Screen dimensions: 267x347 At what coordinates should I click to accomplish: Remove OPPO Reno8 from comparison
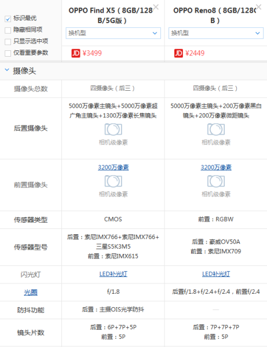pyautogui.click(x=258, y=7)
